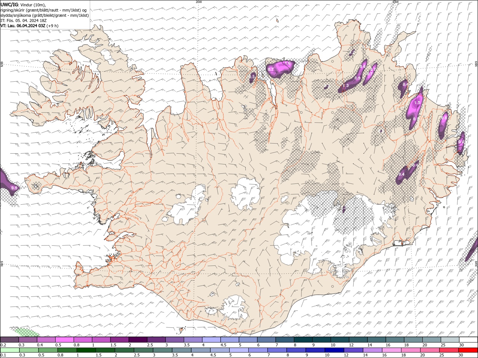The height and width of the screenshot is (358, 478).
Task: Click upper legend swatch between 6 and 7
Action: point(267,339)
